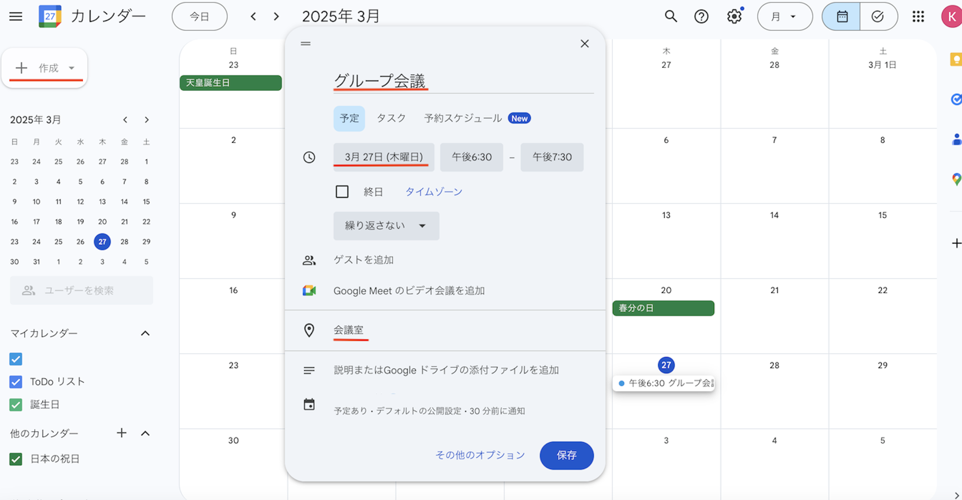The height and width of the screenshot is (500, 962).
Task: Switch to the タスク tab
Action: (391, 118)
